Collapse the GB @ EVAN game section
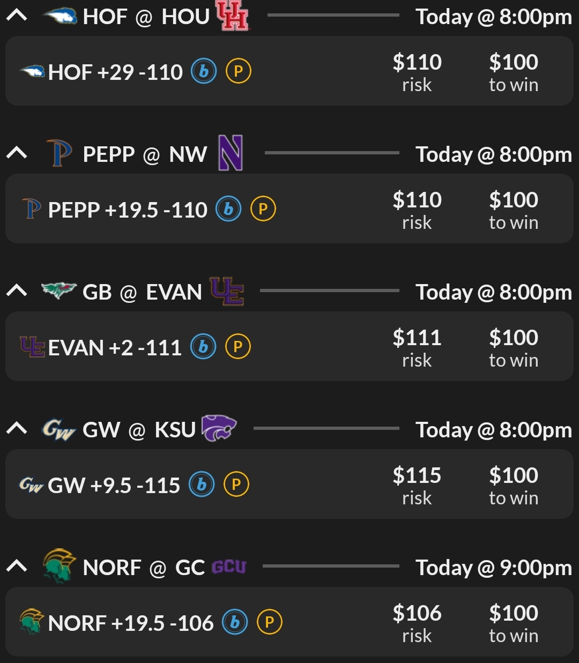This screenshot has width=579, height=663. (17, 292)
